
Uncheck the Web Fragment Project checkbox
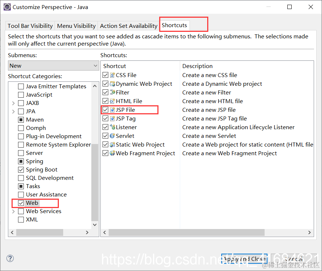[x=105, y=153]
